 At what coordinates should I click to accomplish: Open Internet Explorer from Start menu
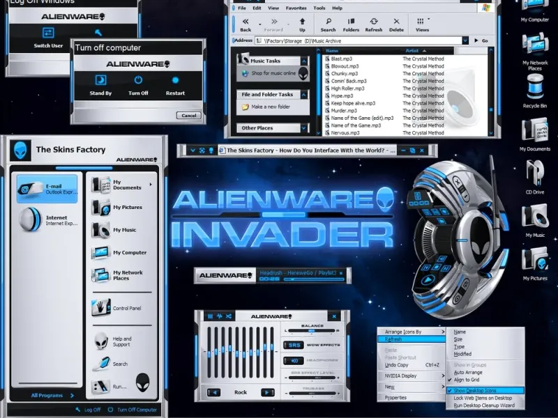point(47,220)
